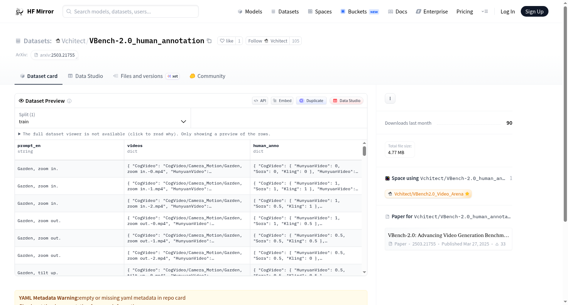This screenshot has width=568, height=305.
Task: Expand the full dataset viewer notice
Action: (x=144, y=134)
